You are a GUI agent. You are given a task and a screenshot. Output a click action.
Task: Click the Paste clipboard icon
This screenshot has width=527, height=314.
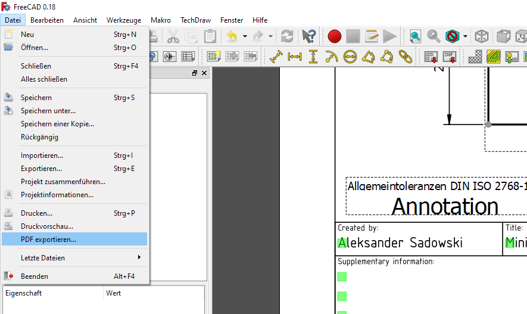(210, 36)
